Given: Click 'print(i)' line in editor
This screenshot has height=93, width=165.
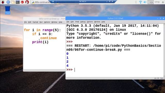Looking at the screenshot, I should click(40, 42).
